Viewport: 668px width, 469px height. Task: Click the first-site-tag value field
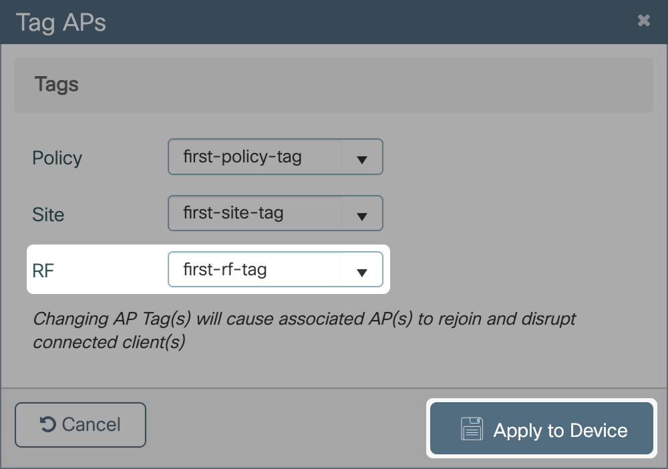pyautogui.click(x=254, y=214)
